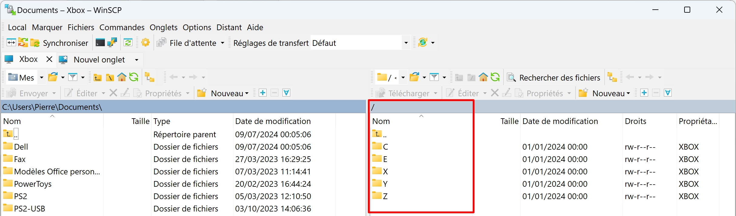The width and height of the screenshot is (736, 216).
Task: Click remote panel filter icon
Action: pyautogui.click(x=434, y=77)
